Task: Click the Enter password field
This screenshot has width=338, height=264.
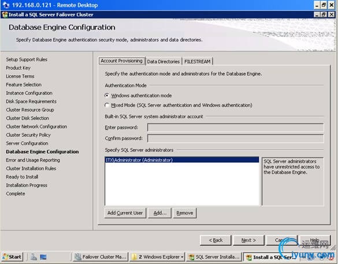Action: tap(235, 127)
